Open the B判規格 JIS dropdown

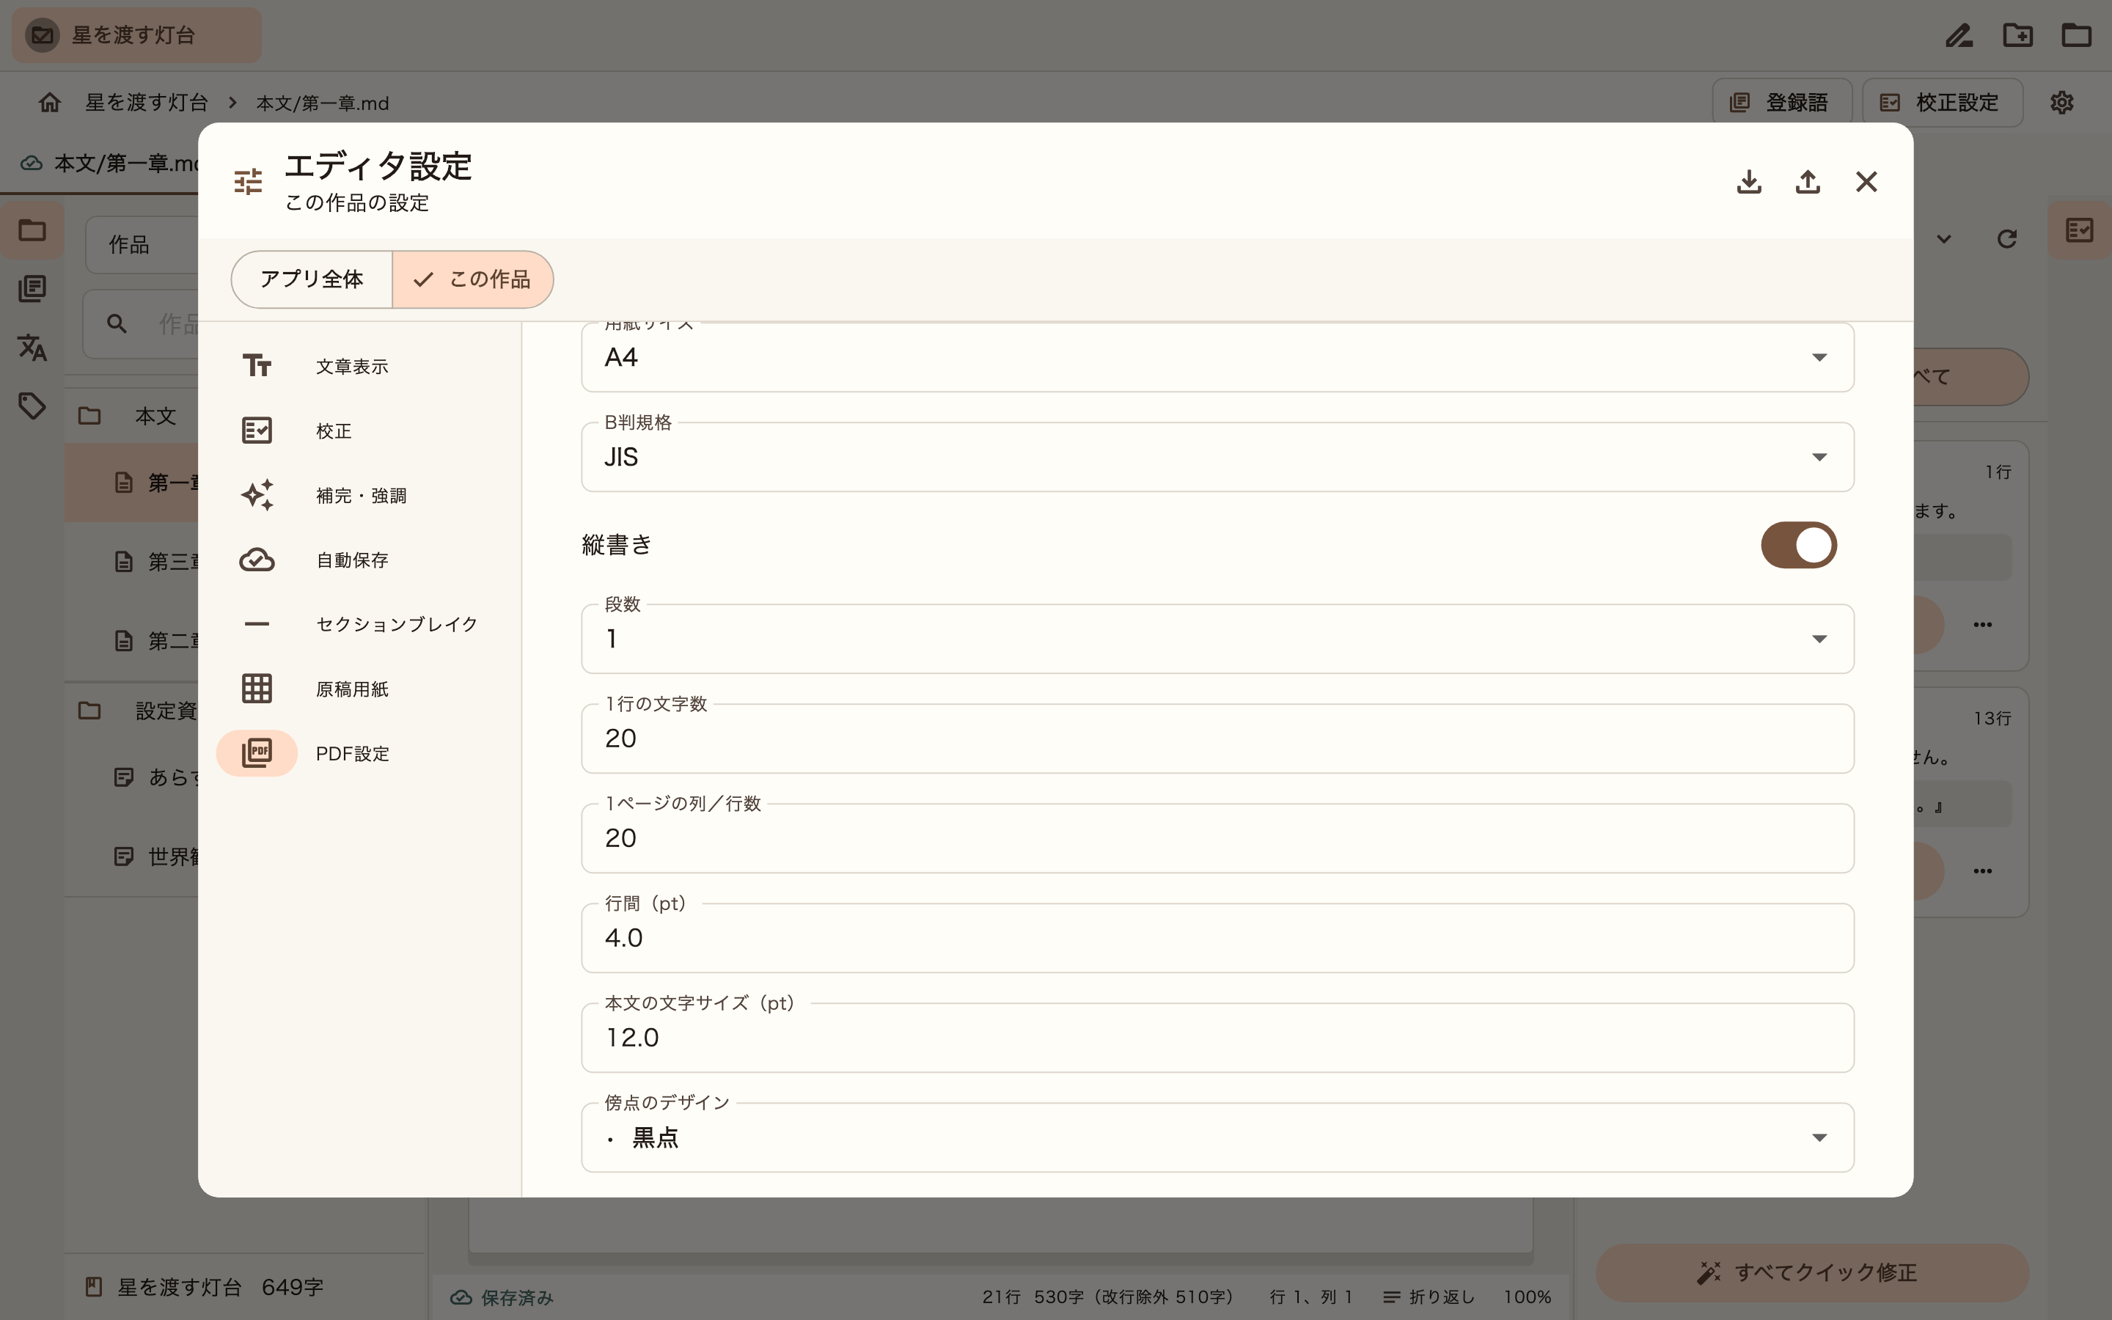pos(1217,457)
